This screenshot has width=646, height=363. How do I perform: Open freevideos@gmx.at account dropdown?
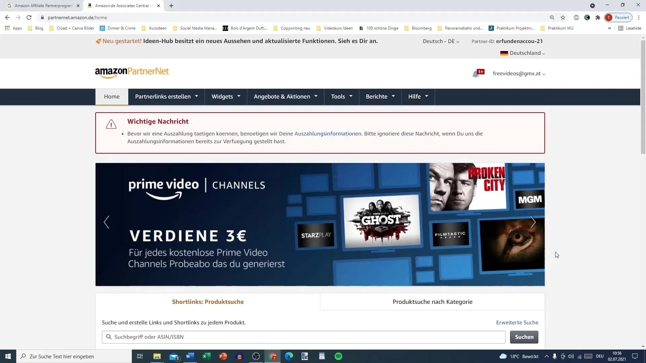point(519,74)
